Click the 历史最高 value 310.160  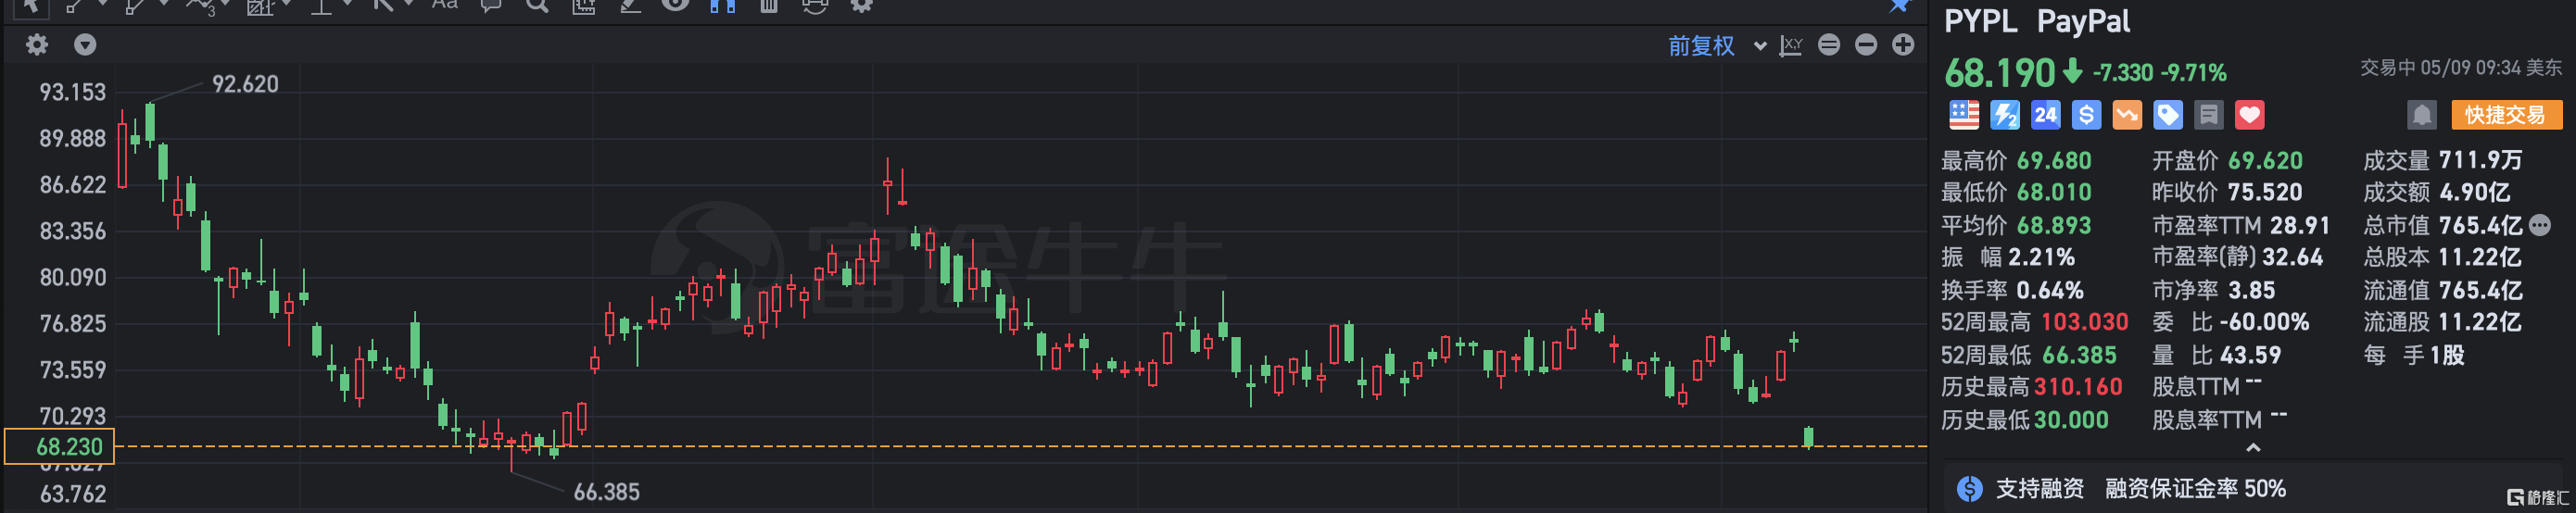[x=2077, y=387]
